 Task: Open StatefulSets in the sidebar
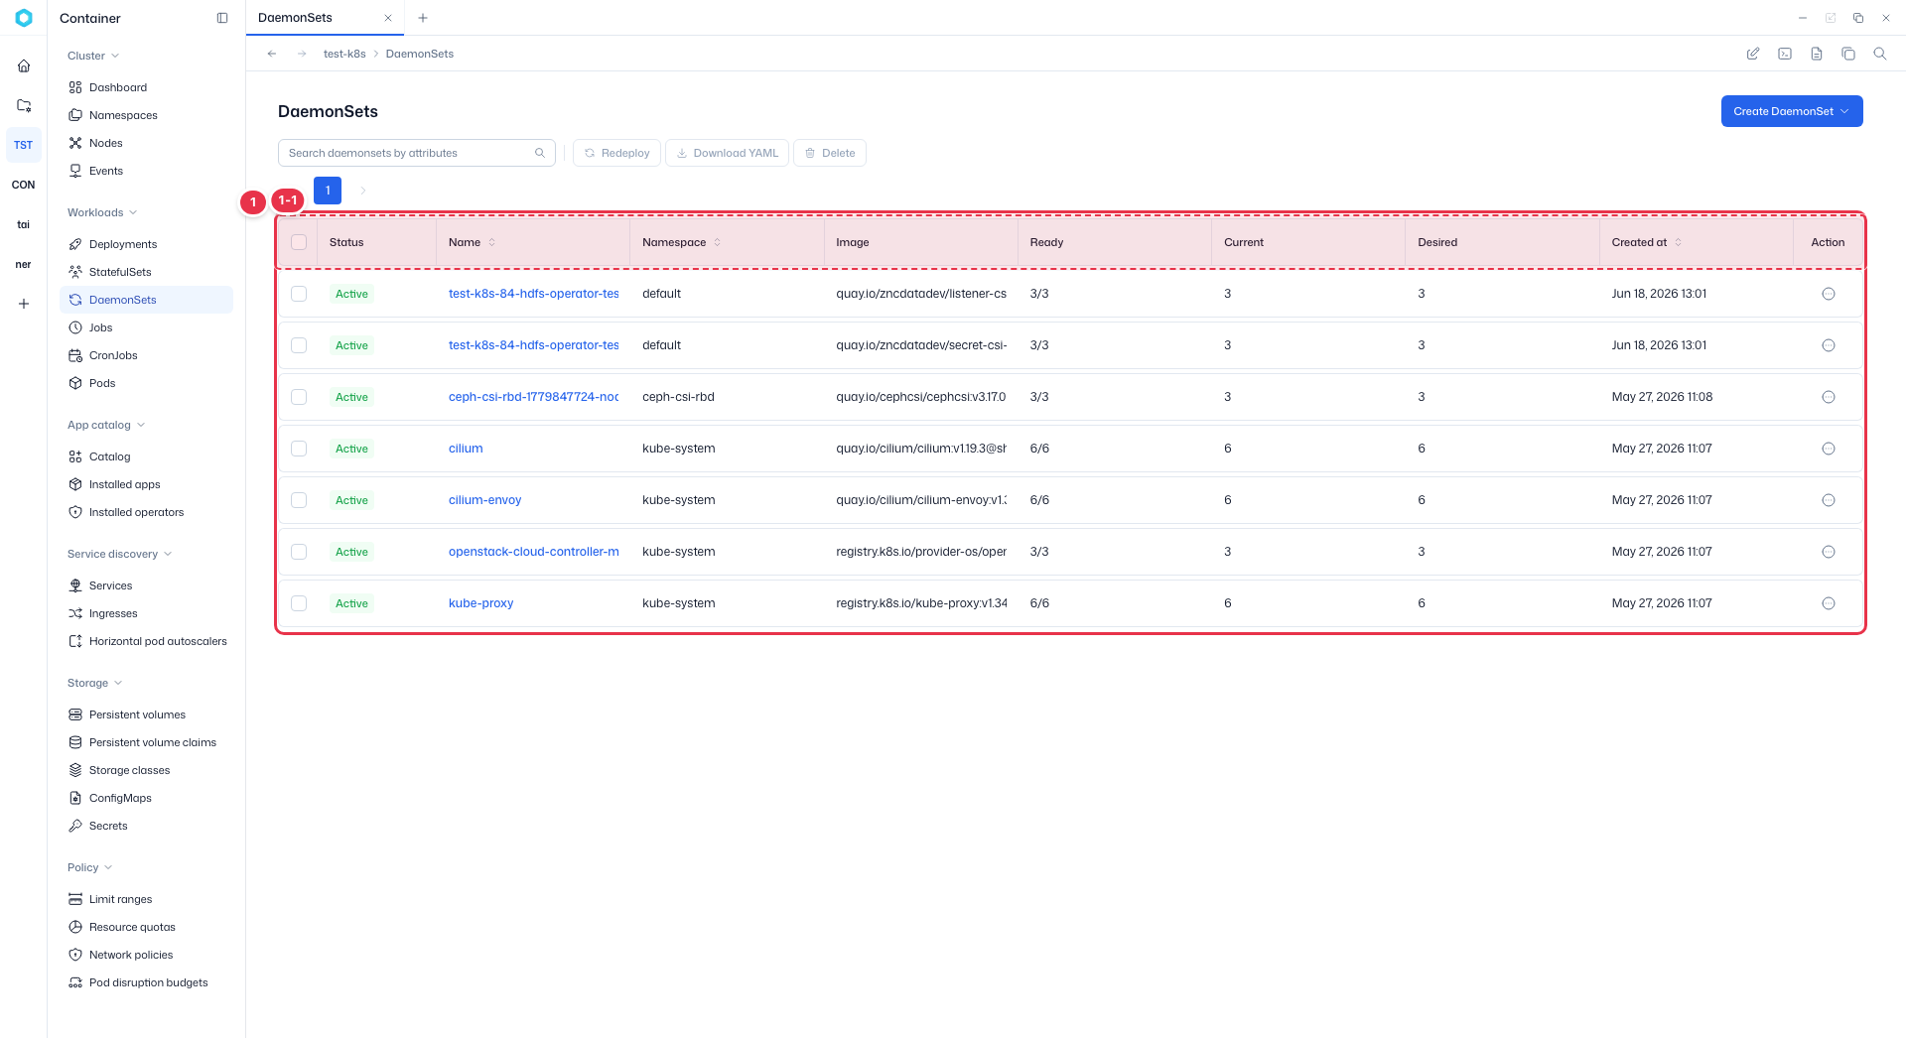(x=146, y=272)
